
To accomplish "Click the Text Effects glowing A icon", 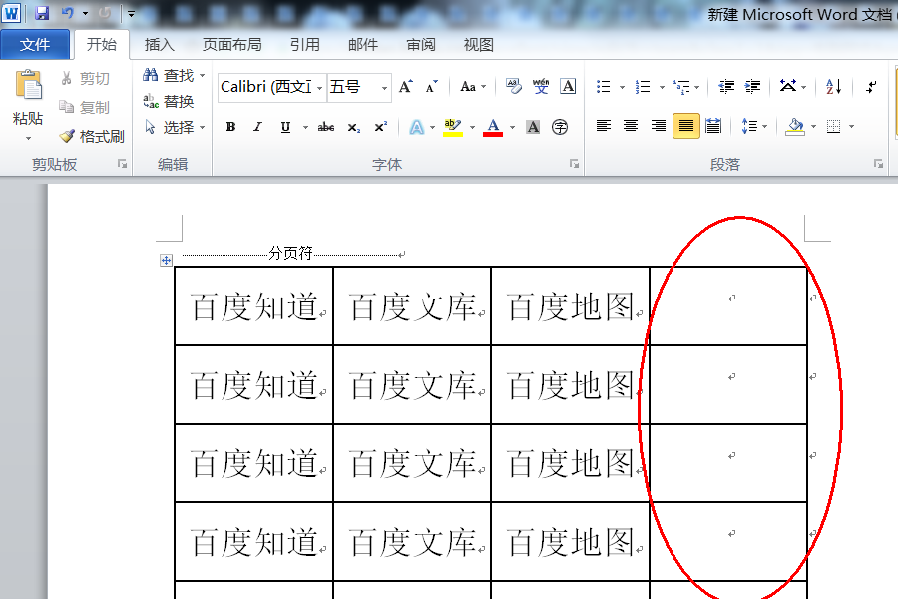I will [x=417, y=127].
